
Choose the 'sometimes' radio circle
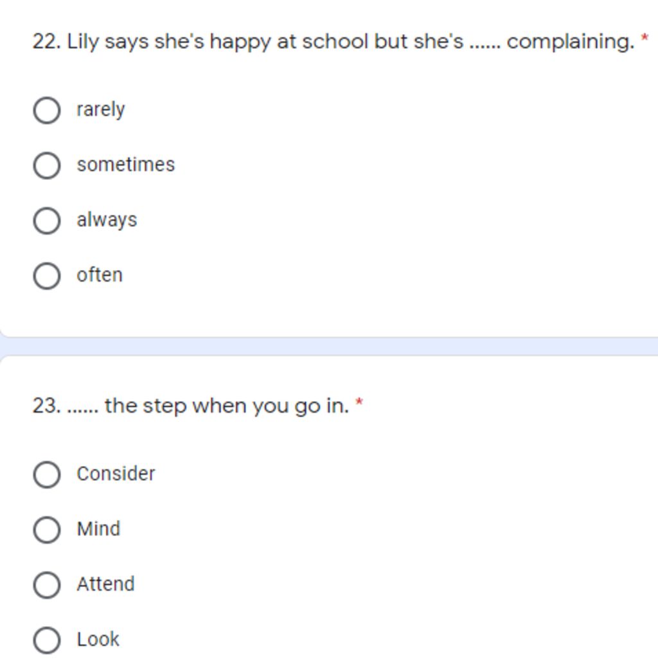click(46, 165)
